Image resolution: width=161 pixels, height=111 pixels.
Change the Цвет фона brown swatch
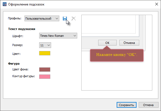point(45,70)
